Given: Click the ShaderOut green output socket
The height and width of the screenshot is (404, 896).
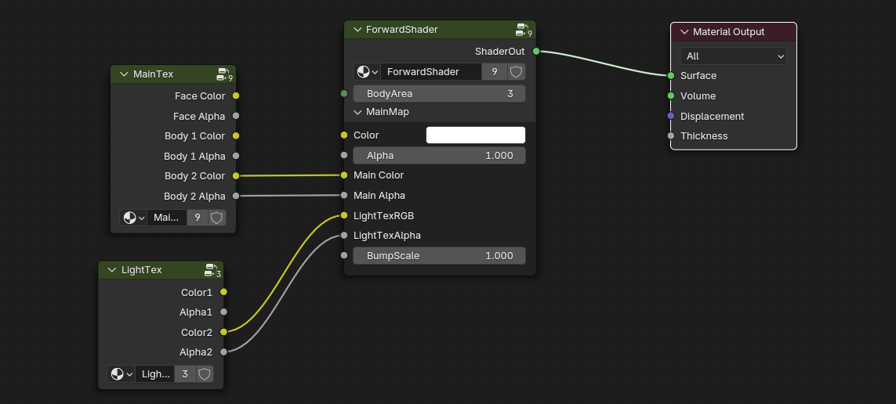Looking at the screenshot, I should pos(536,52).
